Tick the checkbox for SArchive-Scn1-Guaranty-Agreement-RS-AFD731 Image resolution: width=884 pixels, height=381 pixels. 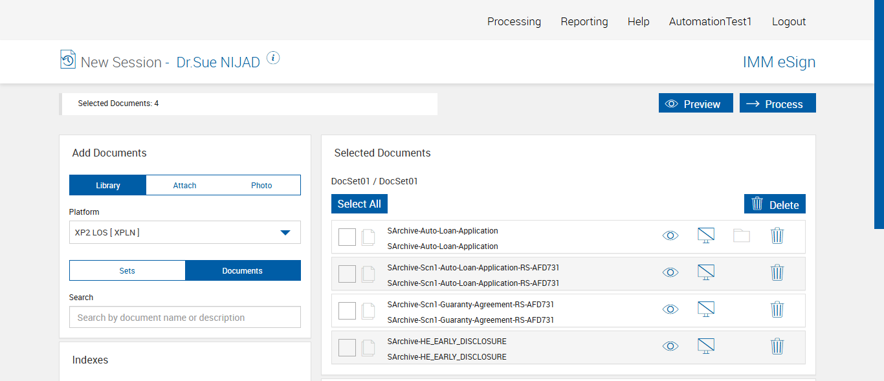[347, 311]
